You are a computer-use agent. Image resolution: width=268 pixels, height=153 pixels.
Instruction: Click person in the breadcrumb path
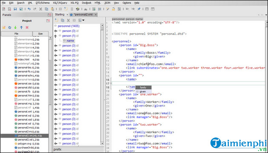pos(130,19)
